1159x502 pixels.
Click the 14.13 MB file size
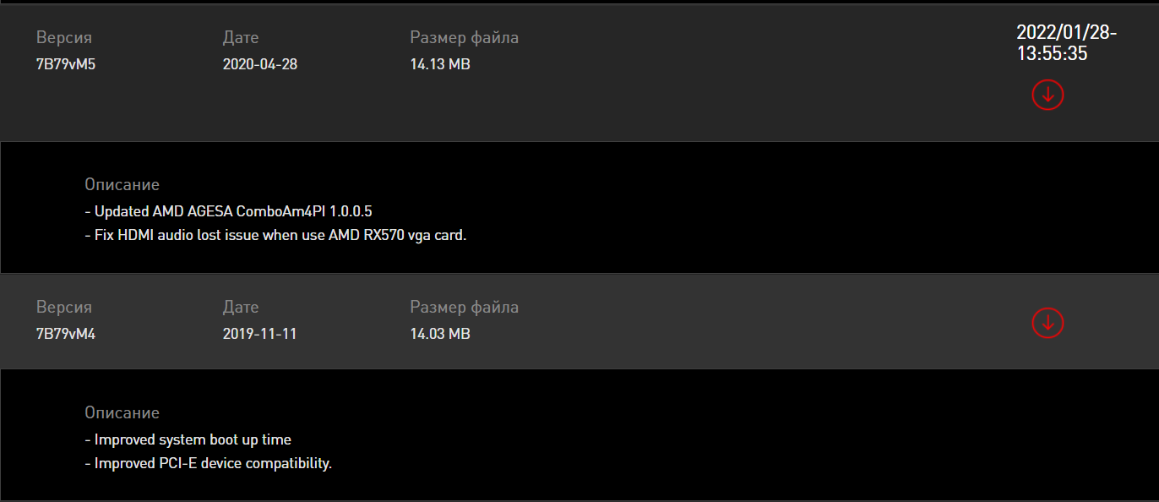coord(440,64)
